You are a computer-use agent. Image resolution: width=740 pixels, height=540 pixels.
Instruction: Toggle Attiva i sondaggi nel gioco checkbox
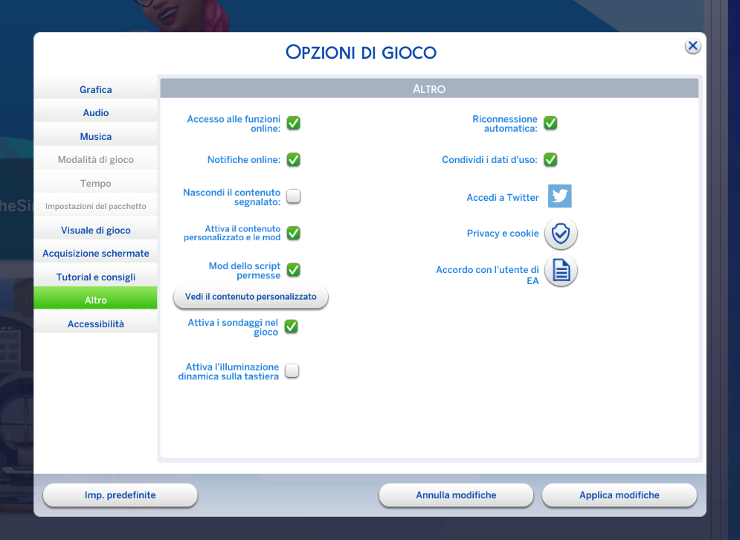[292, 327]
